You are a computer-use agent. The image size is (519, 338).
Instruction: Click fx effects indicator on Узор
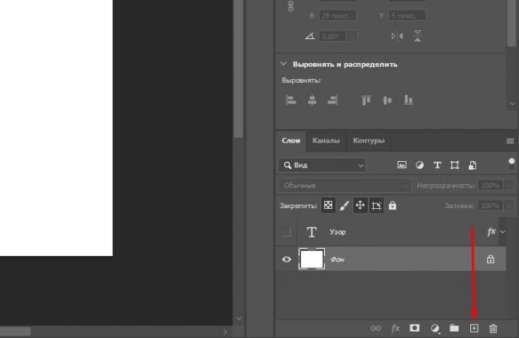pyautogui.click(x=491, y=232)
